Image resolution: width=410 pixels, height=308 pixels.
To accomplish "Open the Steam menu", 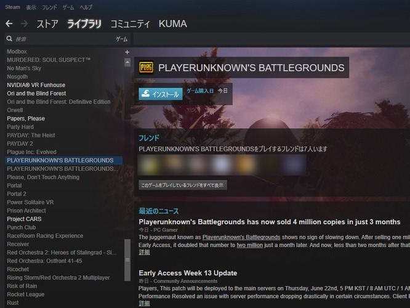I will pos(12,7).
